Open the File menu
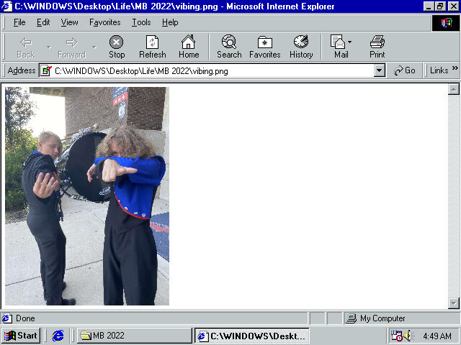 click(x=19, y=22)
